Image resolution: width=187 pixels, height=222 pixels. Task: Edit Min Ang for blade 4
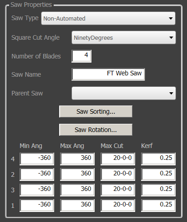pyautogui.click(x=37, y=159)
